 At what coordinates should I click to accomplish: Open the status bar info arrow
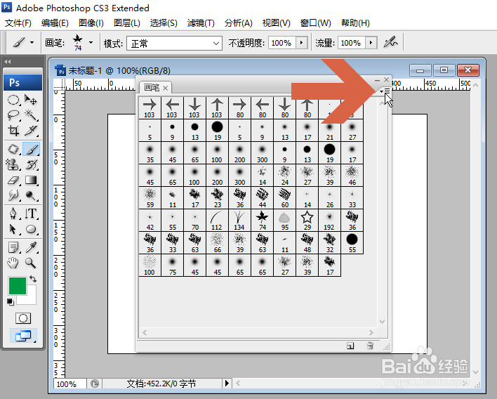227,383
